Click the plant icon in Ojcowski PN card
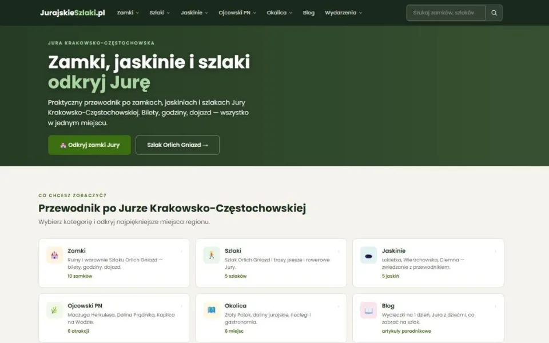549x343 pixels. tap(54, 310)
